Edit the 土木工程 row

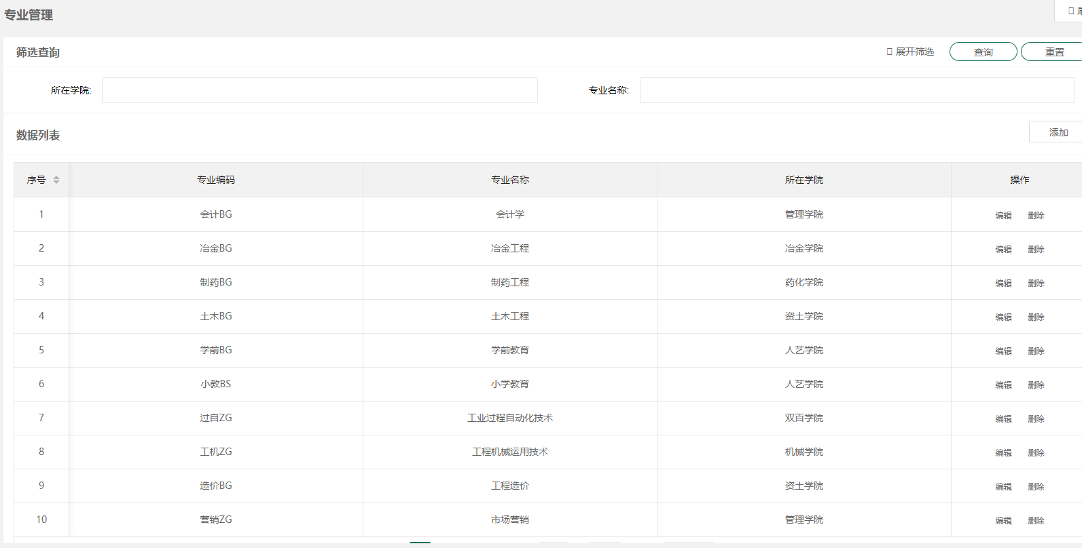(1003, 317)
